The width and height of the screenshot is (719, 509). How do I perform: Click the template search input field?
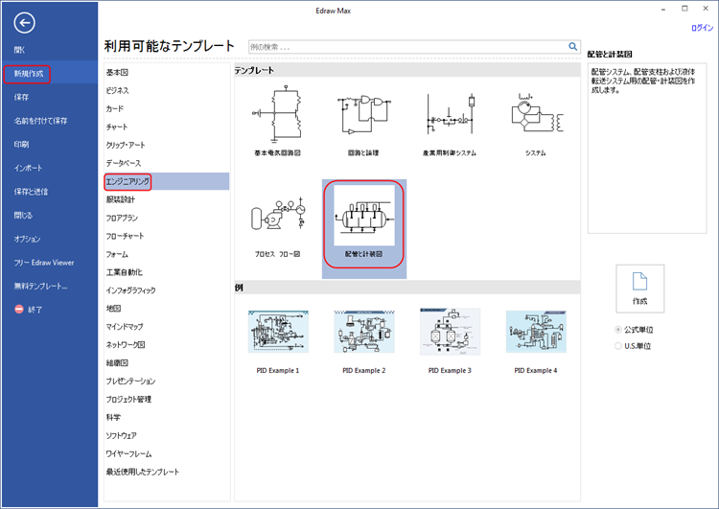point(406,46)
